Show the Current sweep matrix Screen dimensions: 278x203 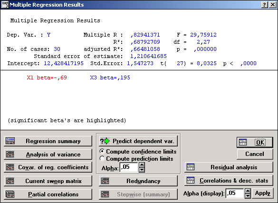48,181
